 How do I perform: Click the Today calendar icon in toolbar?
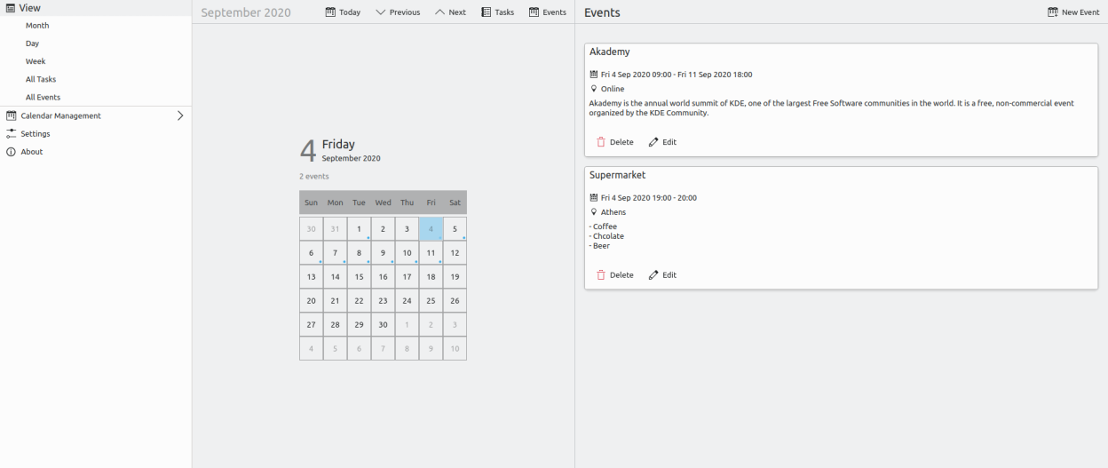point(331,12)
